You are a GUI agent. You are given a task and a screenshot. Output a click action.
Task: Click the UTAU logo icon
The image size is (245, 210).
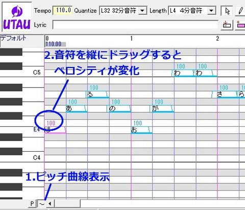coord(17,17)
